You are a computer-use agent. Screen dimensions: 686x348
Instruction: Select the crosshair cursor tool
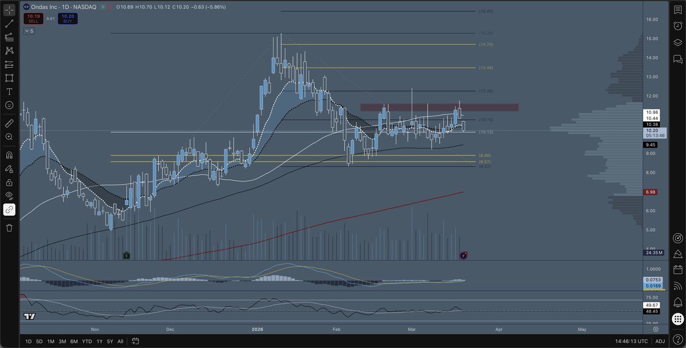pyautogui.click(x=9, y=10)
